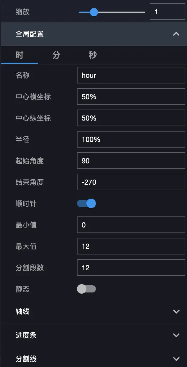
Task: Collapse the 全局配置 section
Action: pos(176,34)
